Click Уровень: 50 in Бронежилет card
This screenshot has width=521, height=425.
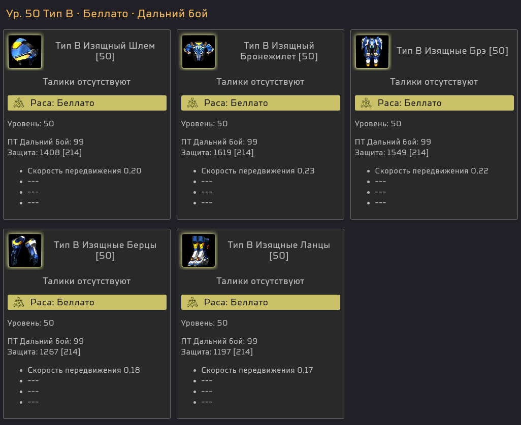tap(204, 124)
